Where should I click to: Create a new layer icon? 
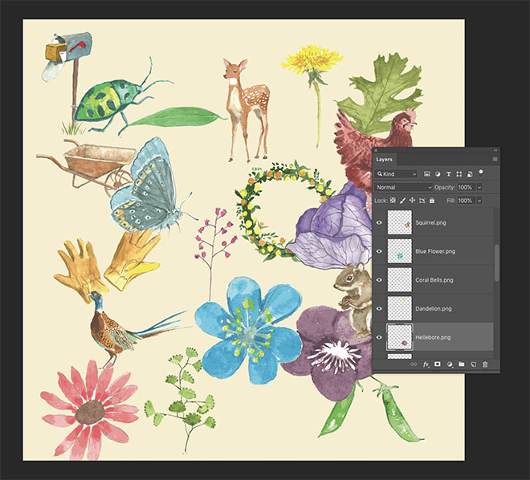pyautogui.click(x=473, y=364)
